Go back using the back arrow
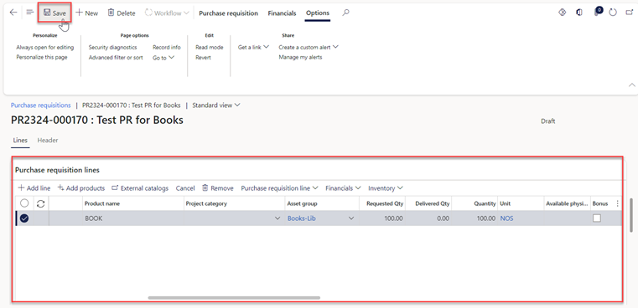Screen dimensions: 638x308 (13, 13)
